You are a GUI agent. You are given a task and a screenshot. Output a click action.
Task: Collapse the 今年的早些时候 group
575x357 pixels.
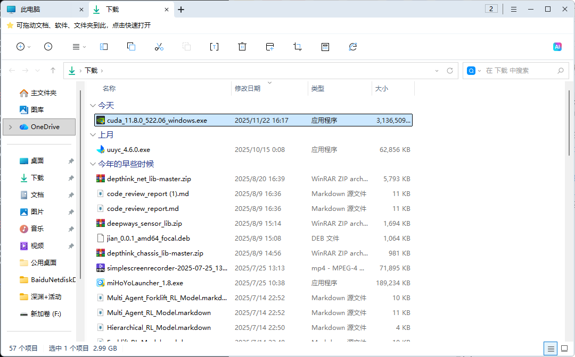(x=93, y=164)
